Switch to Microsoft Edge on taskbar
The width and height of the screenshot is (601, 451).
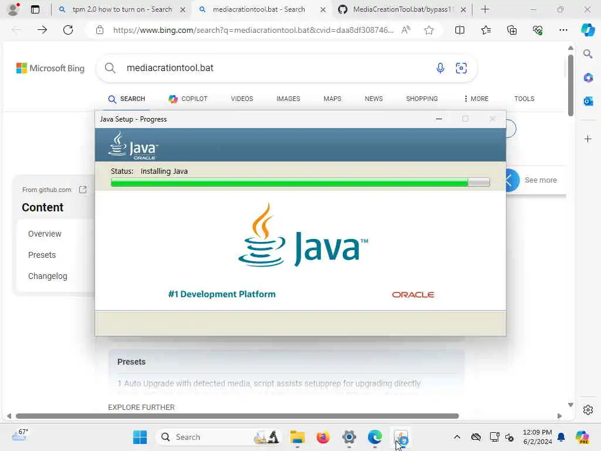[x=374, y=437]
